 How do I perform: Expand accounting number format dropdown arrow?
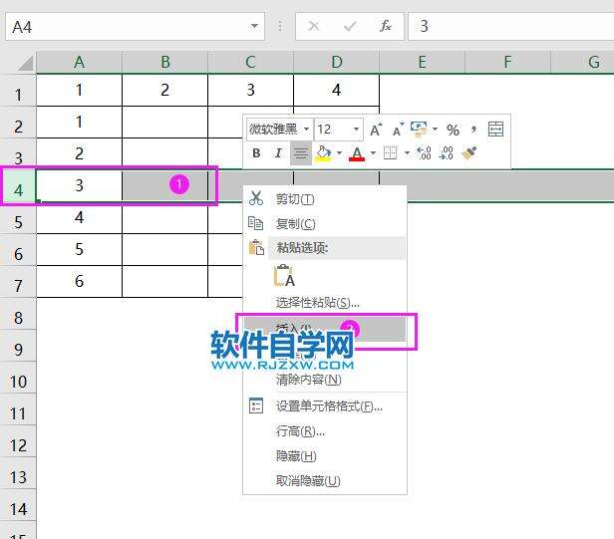click(x=435, y=130)
